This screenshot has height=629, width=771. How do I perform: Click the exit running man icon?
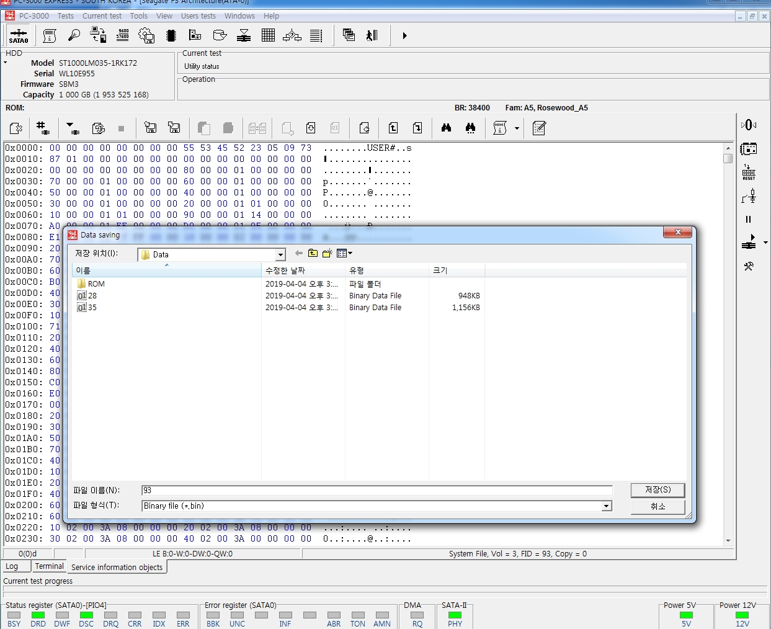point(372,36)
